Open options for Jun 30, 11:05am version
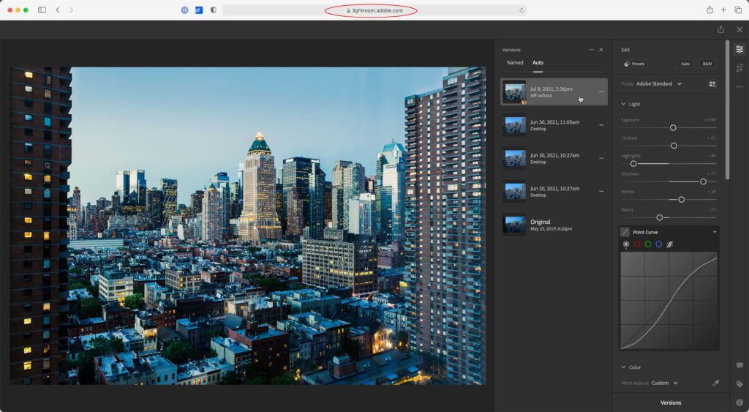 tap(601, 124)
